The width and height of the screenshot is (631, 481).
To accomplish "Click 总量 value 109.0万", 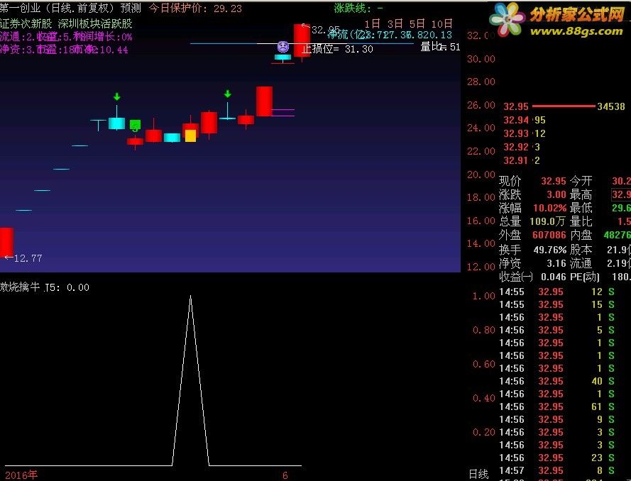I will 548,221.
